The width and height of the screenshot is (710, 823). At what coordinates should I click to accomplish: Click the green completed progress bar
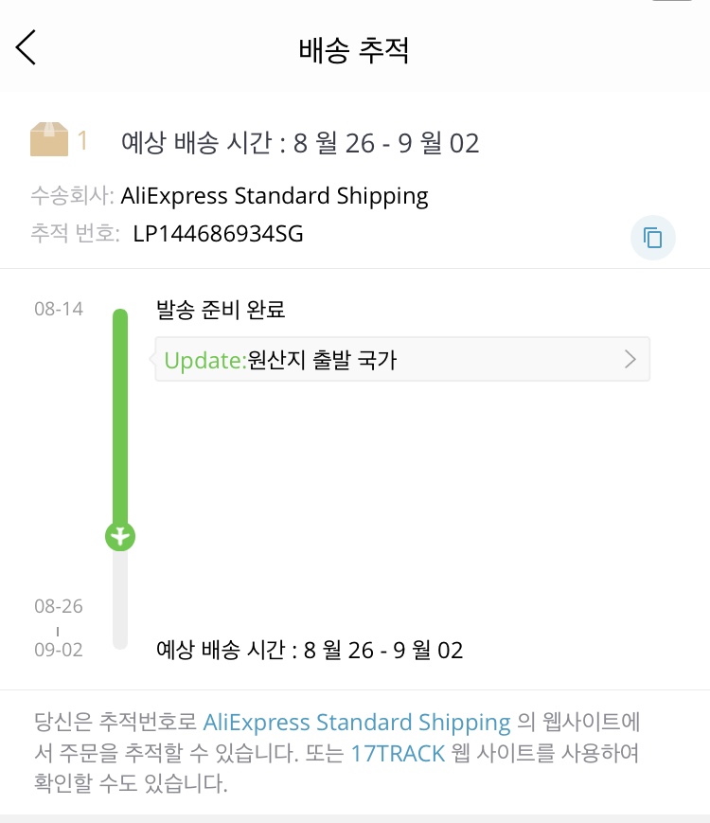120,417
